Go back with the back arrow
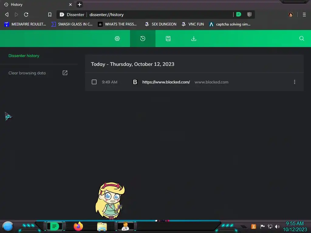Image resolution: width=311 pixels, height=233 pixels. click(x=7, y=15)
